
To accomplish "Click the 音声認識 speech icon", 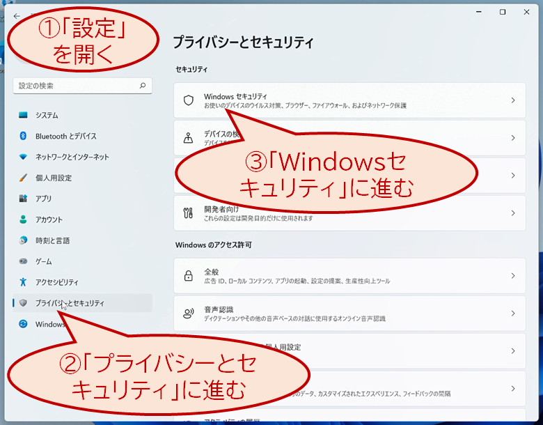I will pos(189,314).
